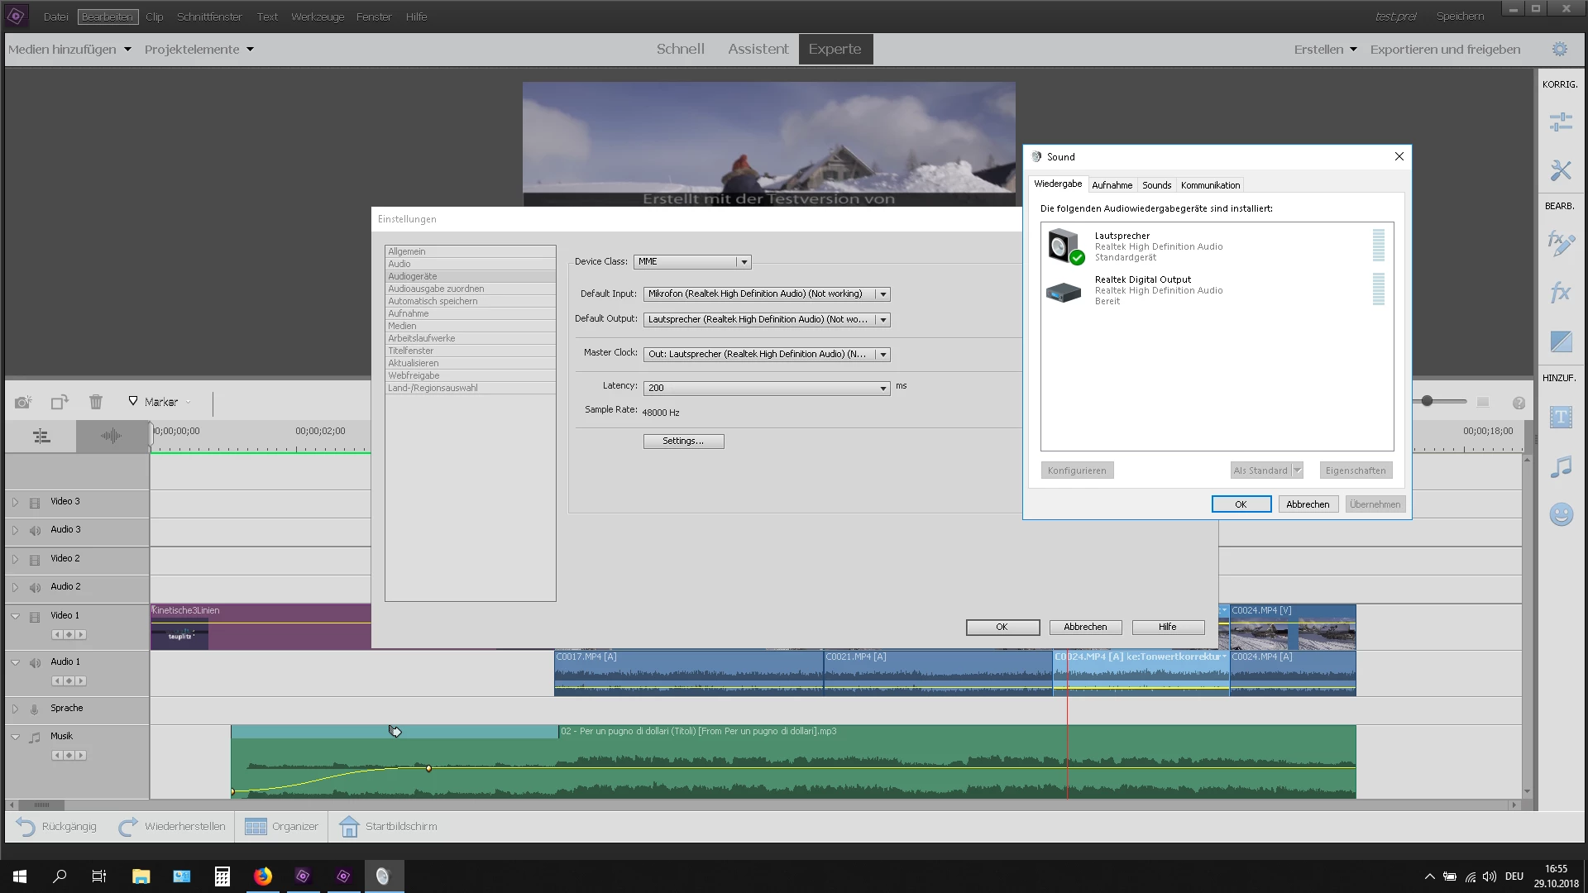The width and height of the screenshot is (1588, 893).
Task: Click the freeze frame camera icon
Action: click(22, 403)
